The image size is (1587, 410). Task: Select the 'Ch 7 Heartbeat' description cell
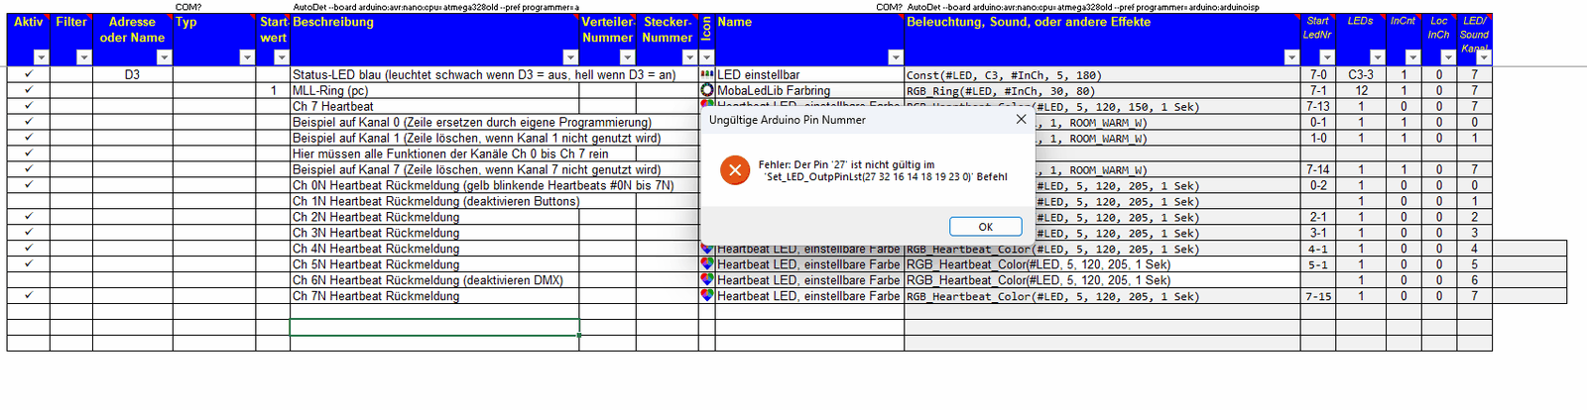coord(433,106)
